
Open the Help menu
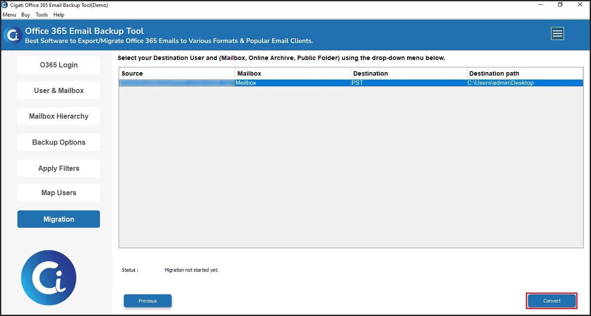click(x=59, y=14)
